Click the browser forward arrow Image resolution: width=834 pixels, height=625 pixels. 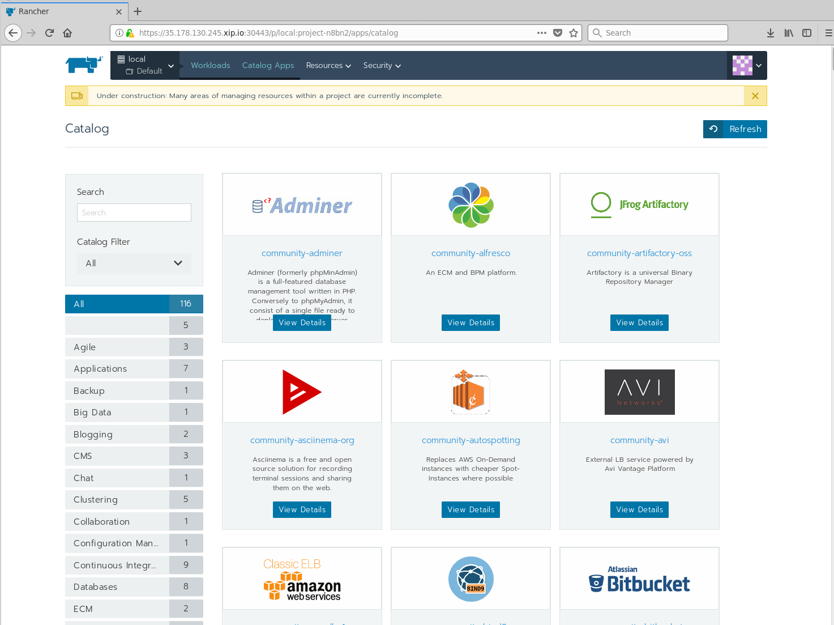(31, 33)
